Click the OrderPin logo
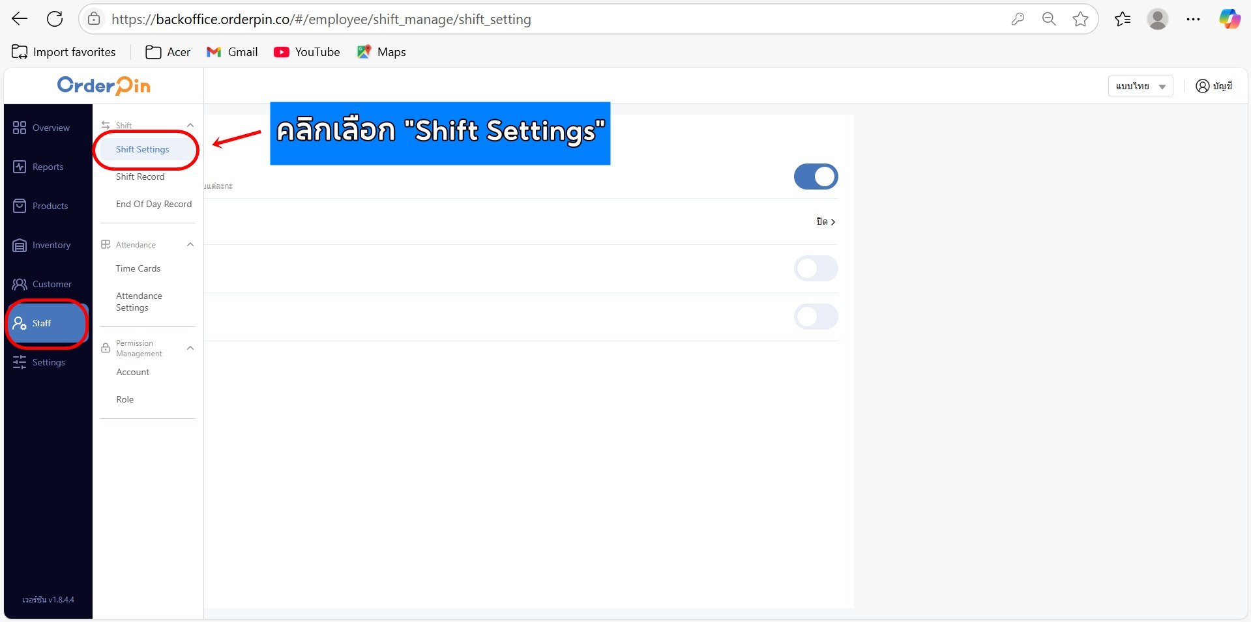The height and width of the screenshot is (622, 1251). (x=104, y=85)
